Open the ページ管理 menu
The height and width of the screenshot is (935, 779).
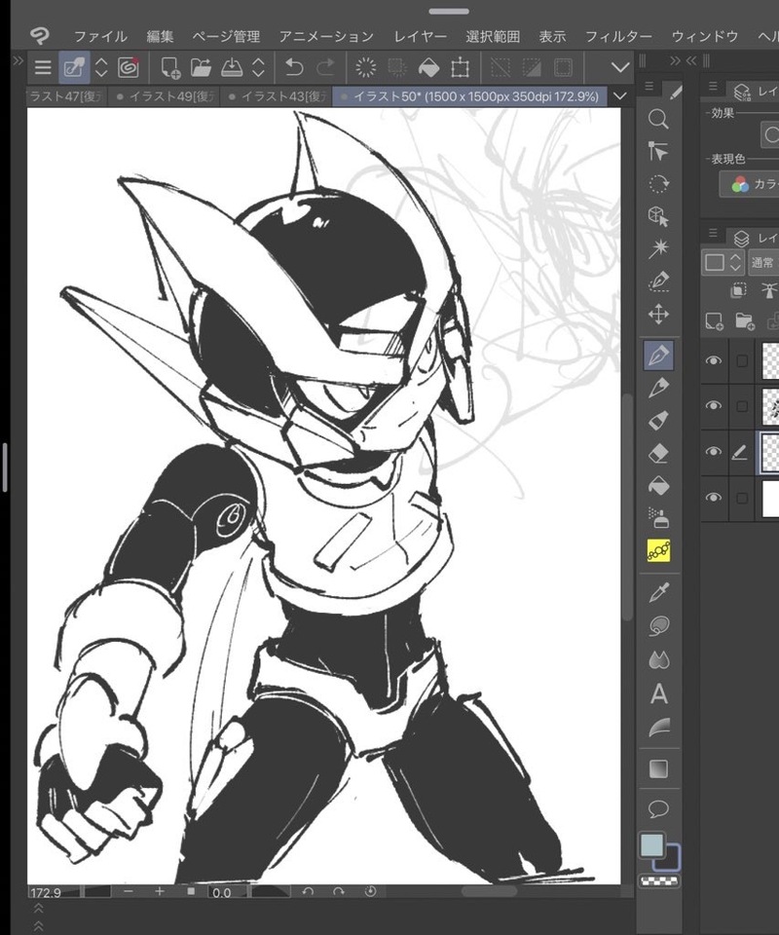(226, 37)
